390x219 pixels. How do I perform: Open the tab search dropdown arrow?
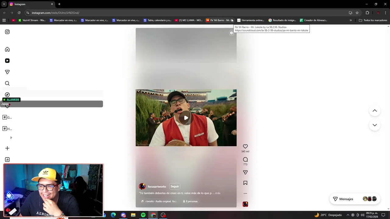[4, 4]
